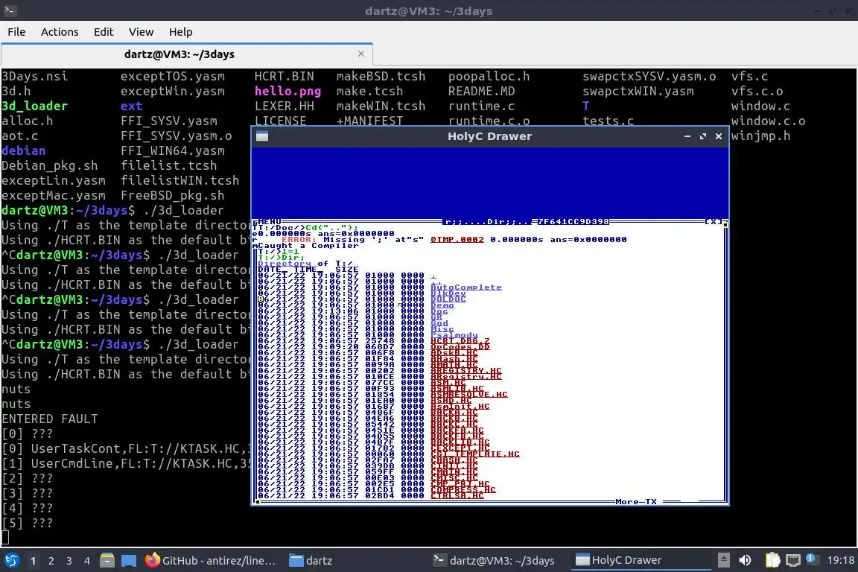Screen dimensions: 858x572
Task: Open the Demo directory link
Action: 442,305
